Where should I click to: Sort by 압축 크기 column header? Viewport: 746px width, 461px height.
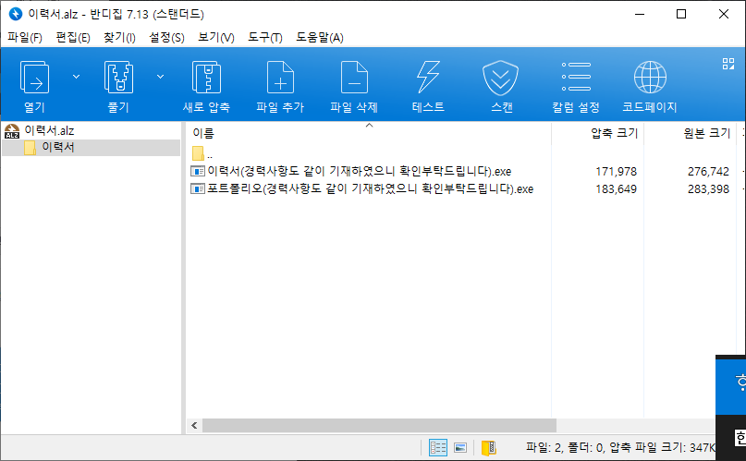[x=614, y=133]
